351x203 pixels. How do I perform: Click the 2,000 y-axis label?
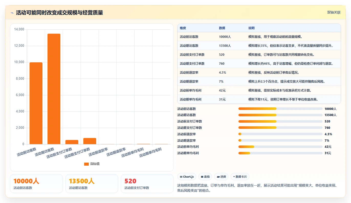point(20,128)
